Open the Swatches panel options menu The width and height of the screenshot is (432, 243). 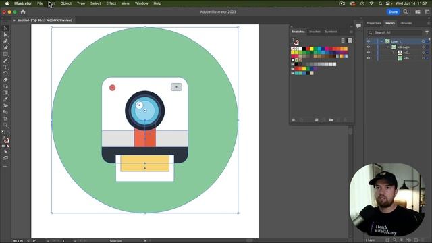coord(351,32)
